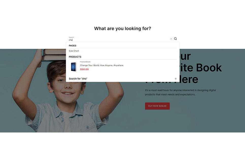Click the $50.00 product price

tap(84, 69)
